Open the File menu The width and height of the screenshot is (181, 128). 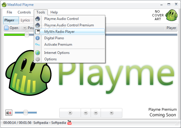(9, 12)
